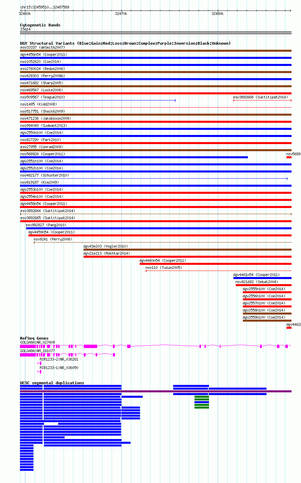Image resolution: width=301 pixels, height=483 pixels.
Task: Click dgv2555n100 (Coe2014) label
Action: click(x=264, y=289)
